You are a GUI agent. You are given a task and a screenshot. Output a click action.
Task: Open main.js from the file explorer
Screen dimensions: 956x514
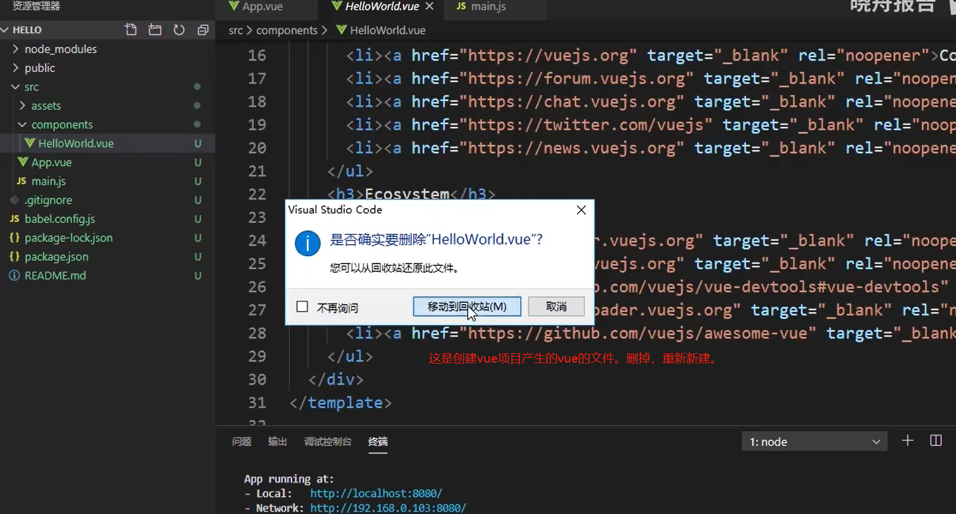[107, 181]
